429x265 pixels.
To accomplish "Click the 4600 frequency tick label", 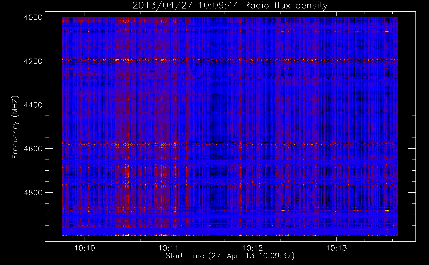I will point(33,149).
